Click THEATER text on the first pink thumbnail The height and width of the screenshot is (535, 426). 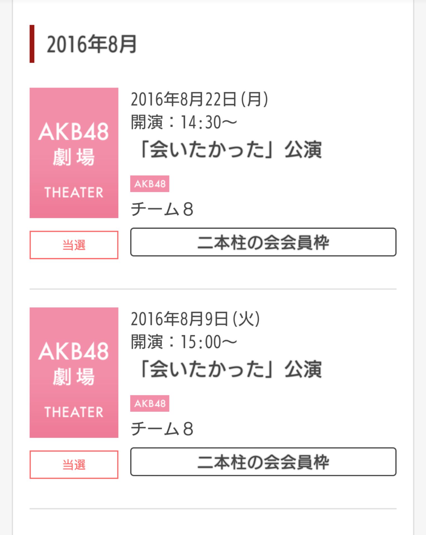pos(74,193)
